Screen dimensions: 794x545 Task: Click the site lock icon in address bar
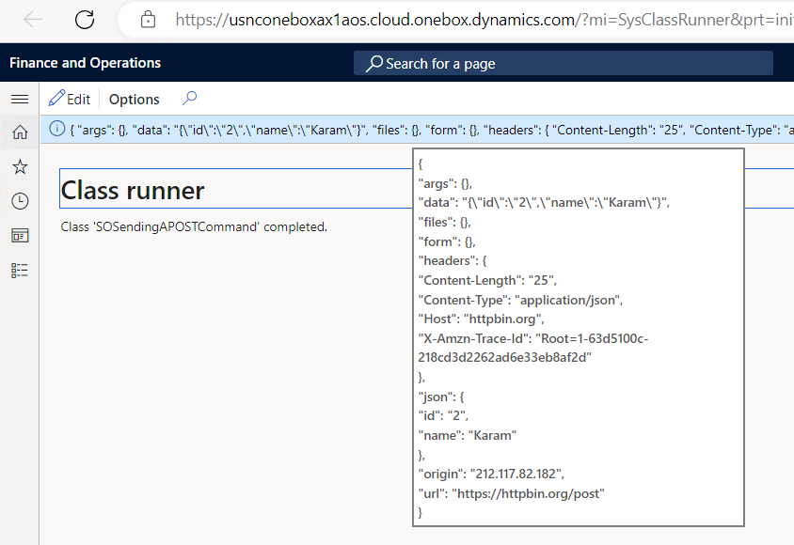coord(148,20)
